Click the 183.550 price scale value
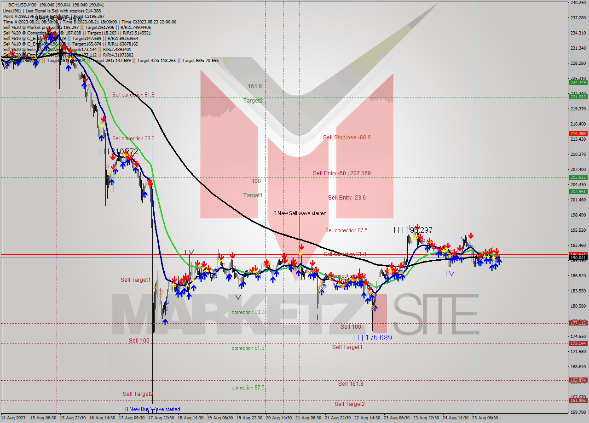Image resolution: width=589 pixels, height=423 pixels. click(x=578, y=291)
